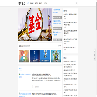Select the blue underlined latest articles tab
The width and height of the screenshot is (97, 97).
point(21,69)
